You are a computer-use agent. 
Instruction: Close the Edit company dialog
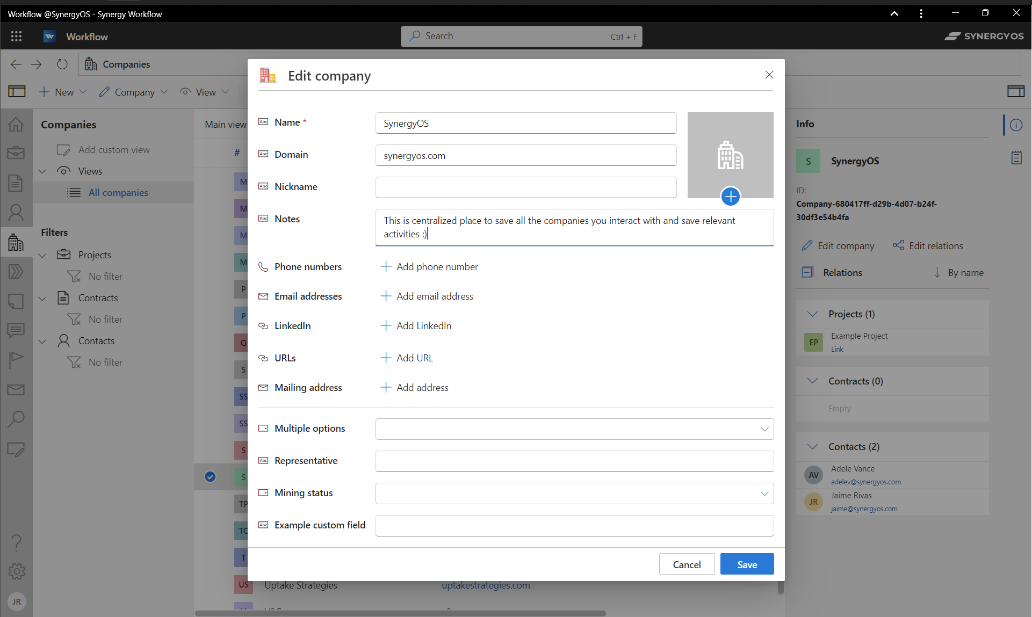[769, 75]
